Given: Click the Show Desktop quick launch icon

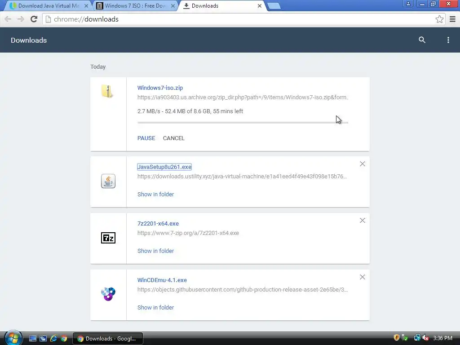Looking at the screenshot, I should click(32, 339).
